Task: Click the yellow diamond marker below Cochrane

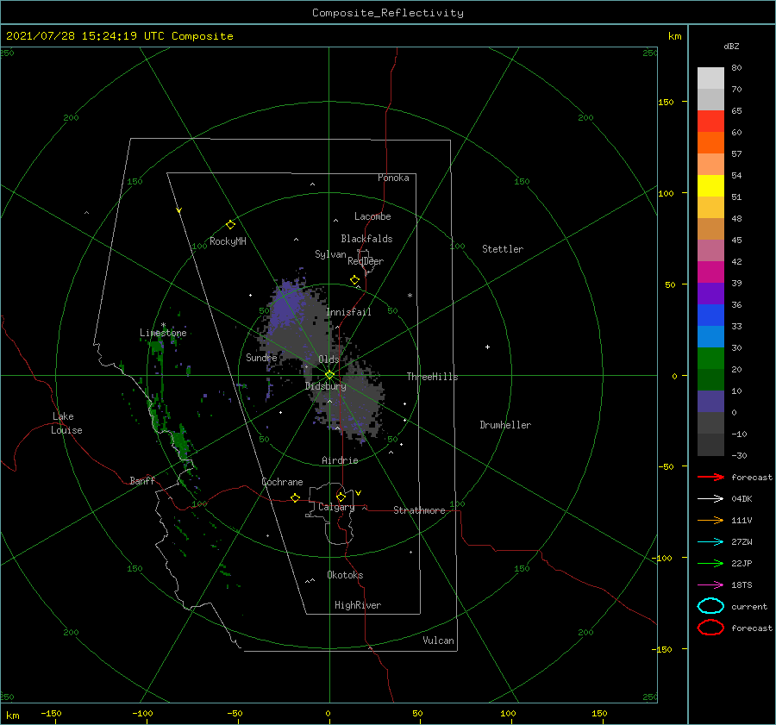Action: (x=296, y=497)
